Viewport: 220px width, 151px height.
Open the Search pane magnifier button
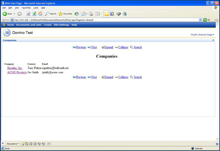tap(50, 14)
